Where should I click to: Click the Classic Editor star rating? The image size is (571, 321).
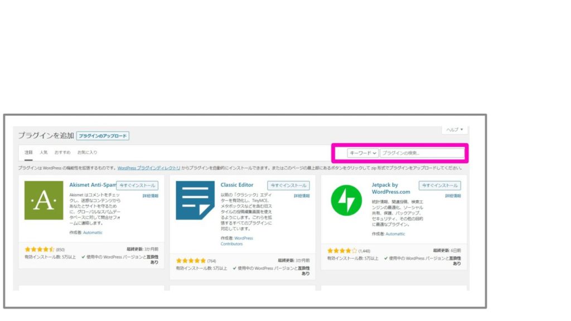click(191, 261)
